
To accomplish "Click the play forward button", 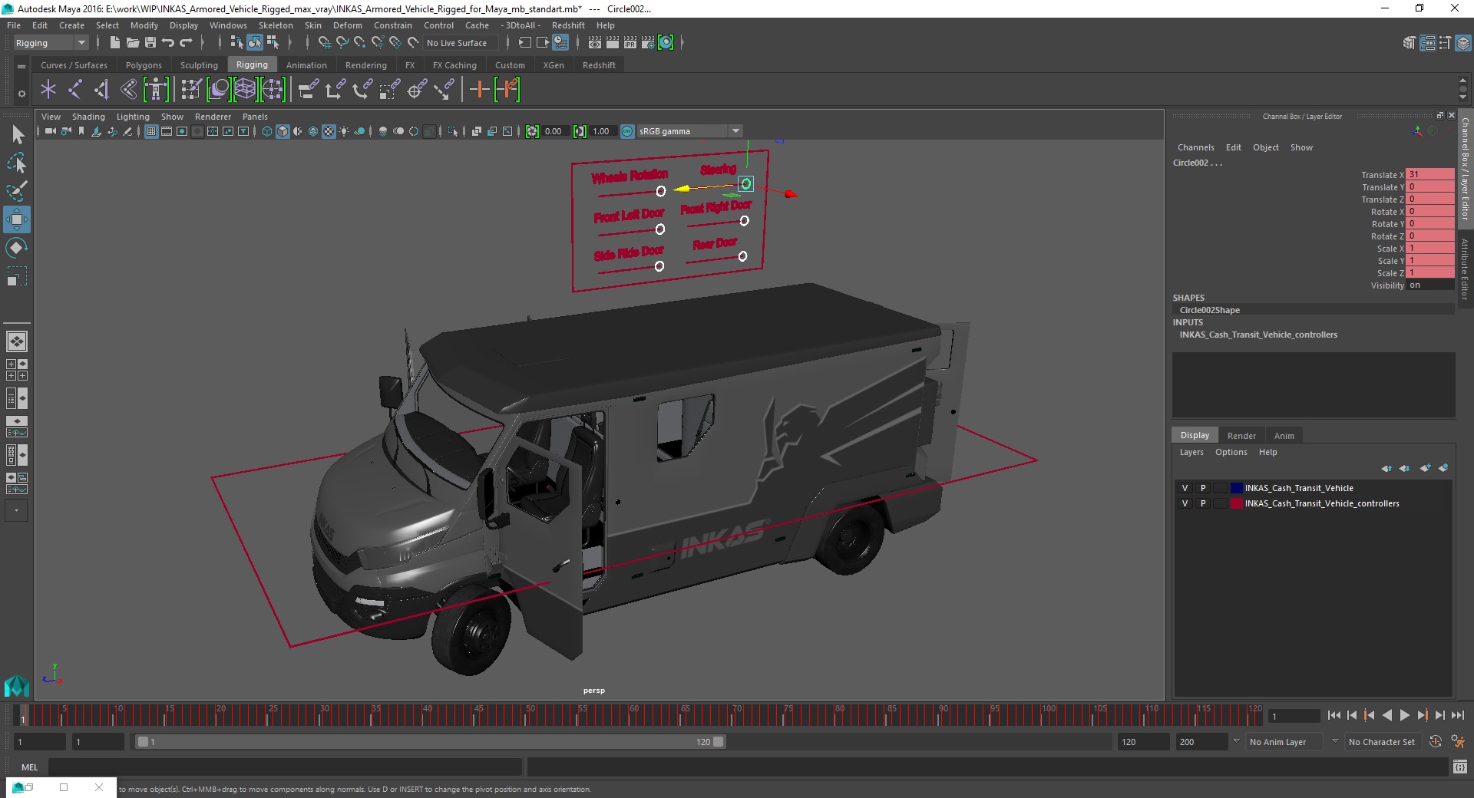I will click(x=1404, y=715).
